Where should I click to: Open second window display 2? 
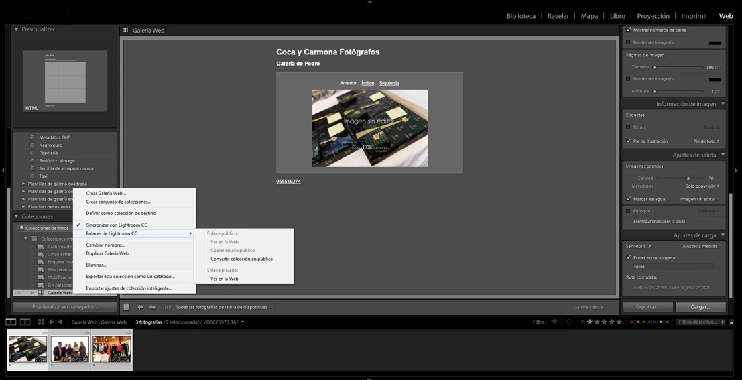(25, 322)
